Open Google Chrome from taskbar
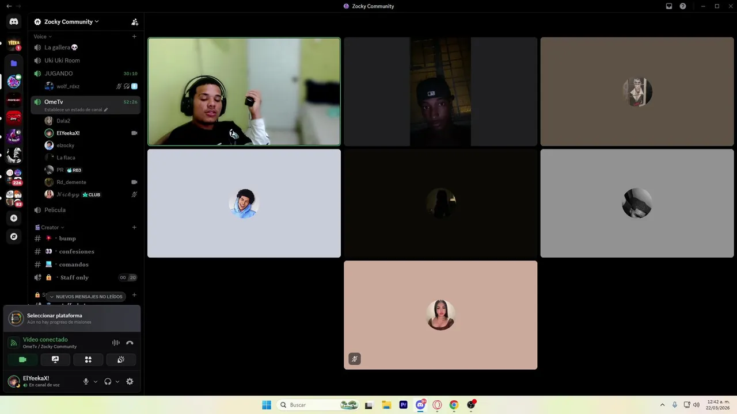 [454, 405]
